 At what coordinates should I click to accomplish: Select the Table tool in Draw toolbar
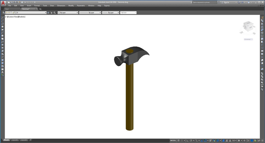click(x=2, y=69)
